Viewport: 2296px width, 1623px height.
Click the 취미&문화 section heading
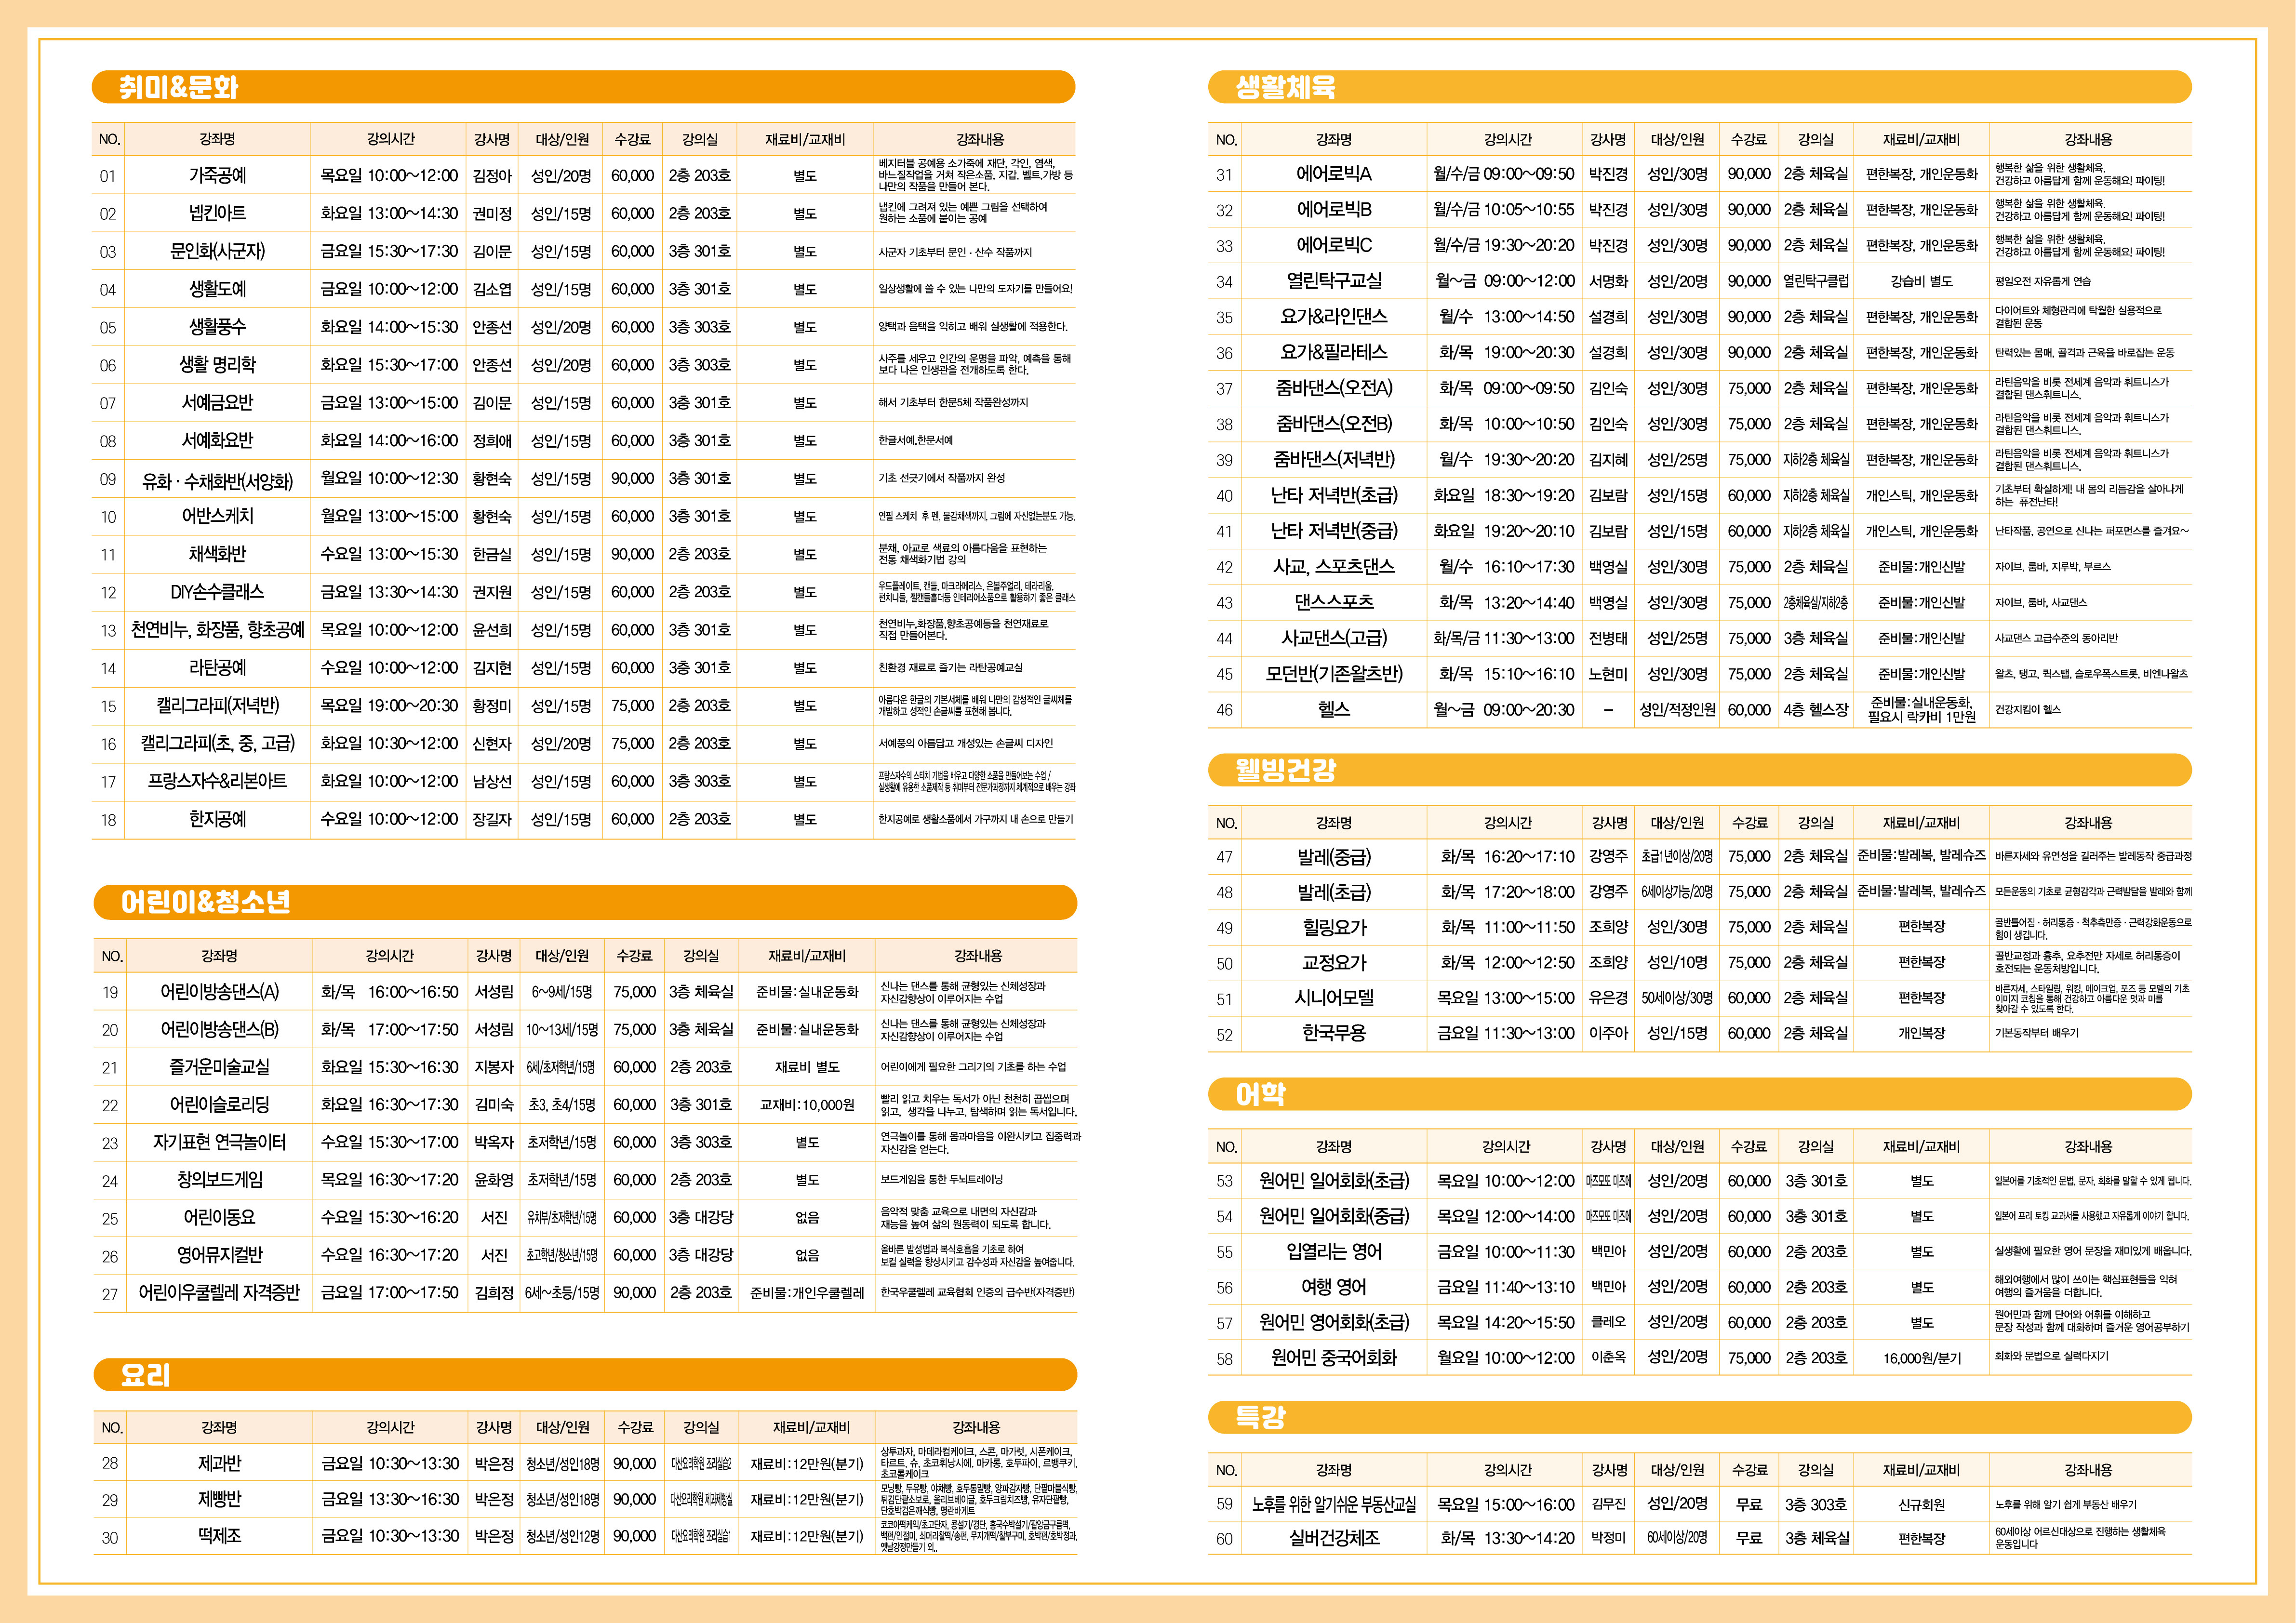pos(179,87)
